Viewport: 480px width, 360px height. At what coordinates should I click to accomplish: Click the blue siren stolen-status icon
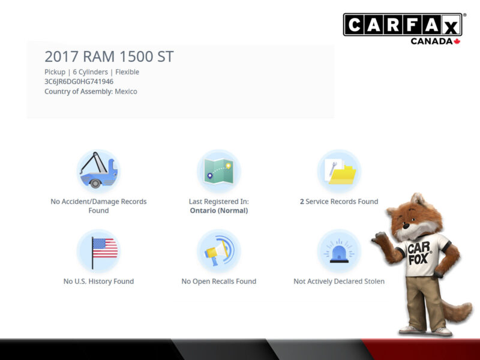[x=339, y=251]
